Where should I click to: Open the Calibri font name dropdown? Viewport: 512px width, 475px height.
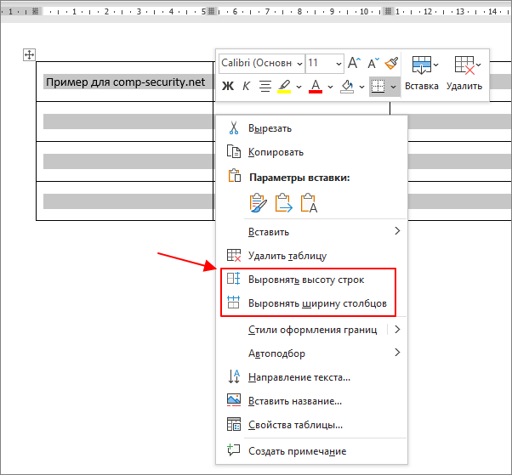(262, 63)
